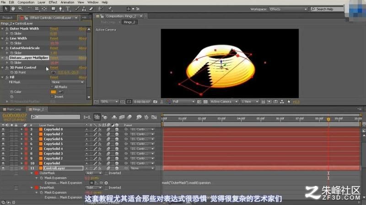Click Reset for Fill effect
Screen dimensions: 366x205
point(54,77)
